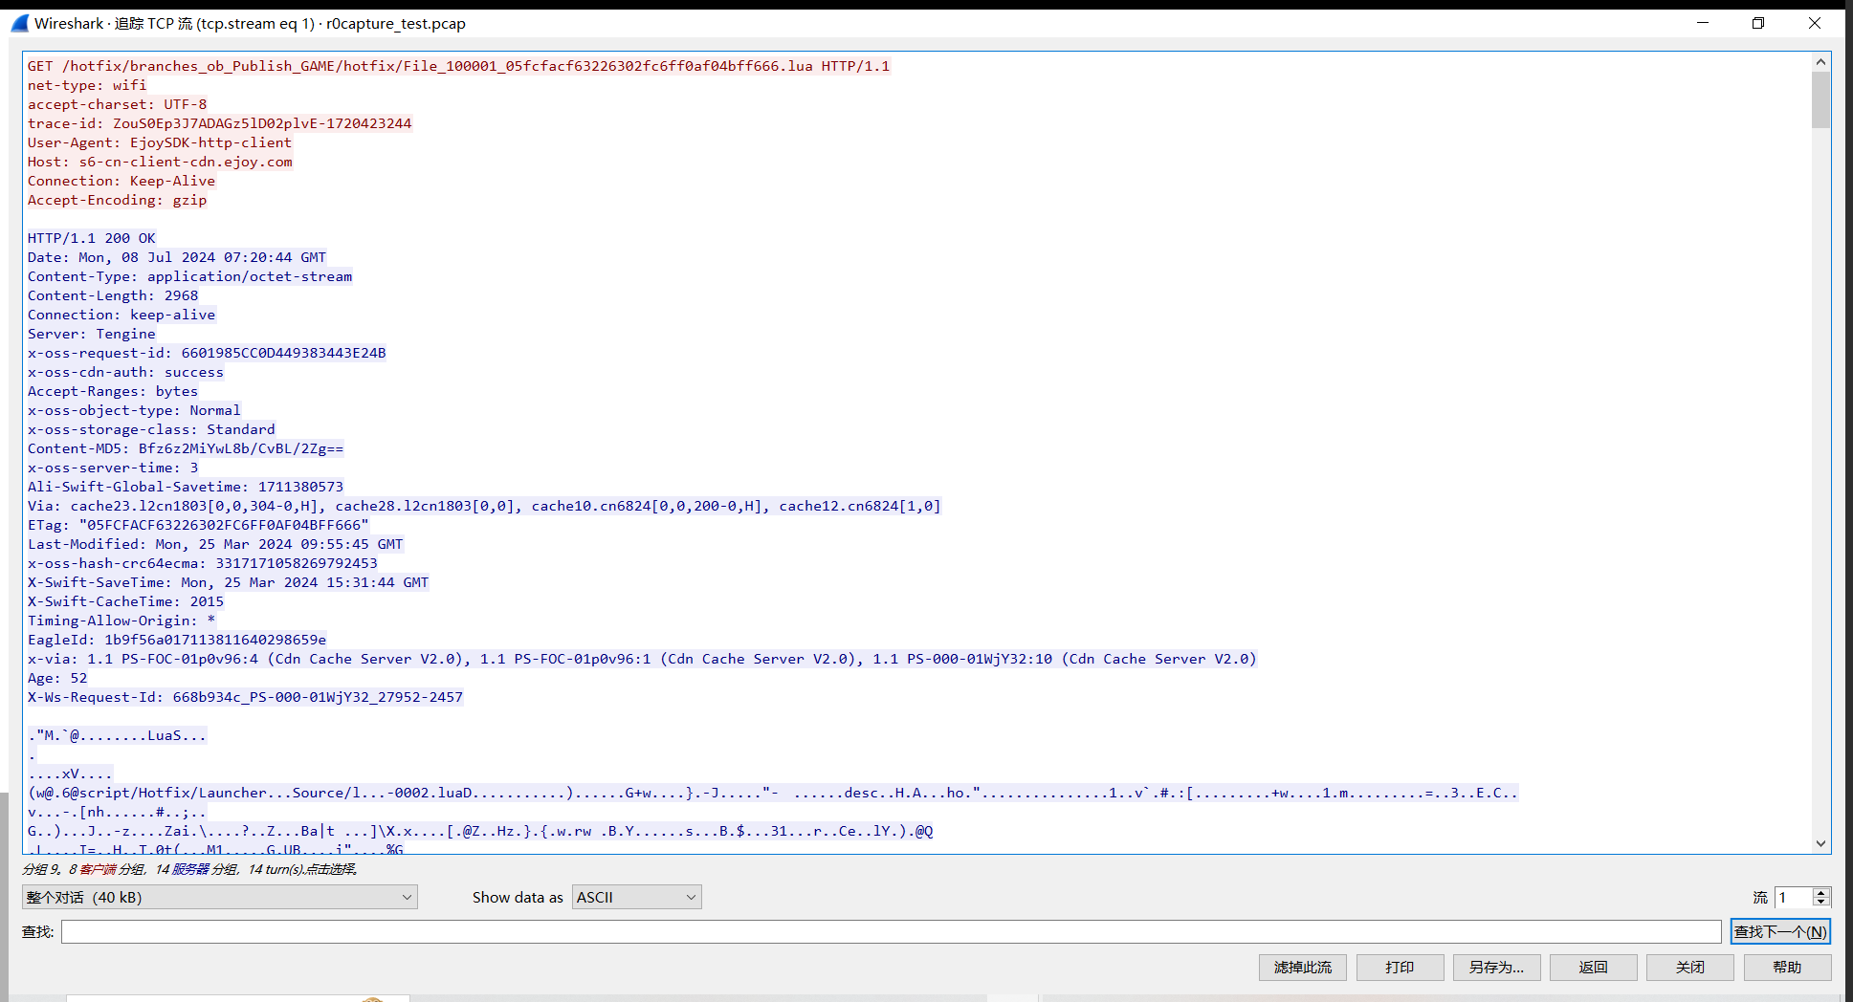
Task: Click the 'Accept-Encoding: gzip' line
Action: coord(117,200)
